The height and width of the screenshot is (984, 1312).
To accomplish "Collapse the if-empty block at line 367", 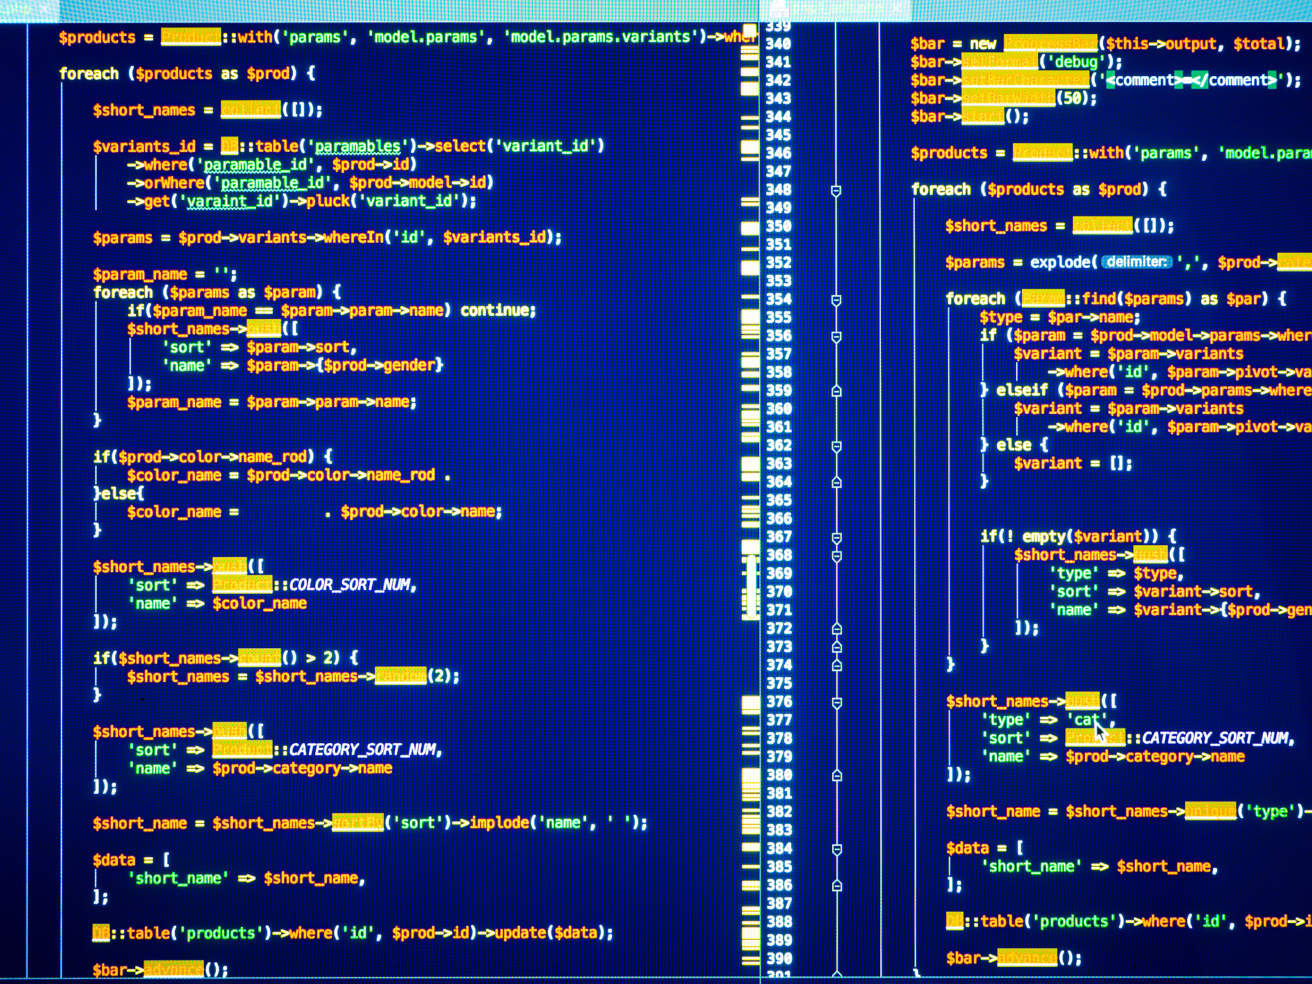I will tap(836, 537).
